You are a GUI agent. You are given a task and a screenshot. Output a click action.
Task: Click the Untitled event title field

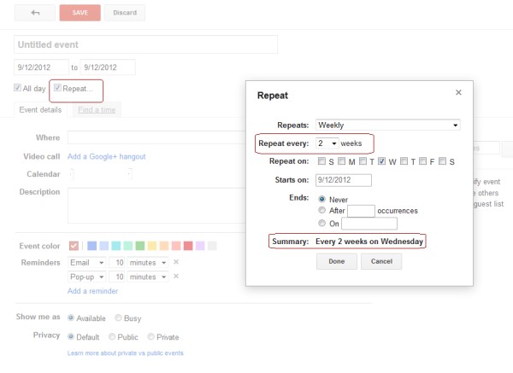145,44
